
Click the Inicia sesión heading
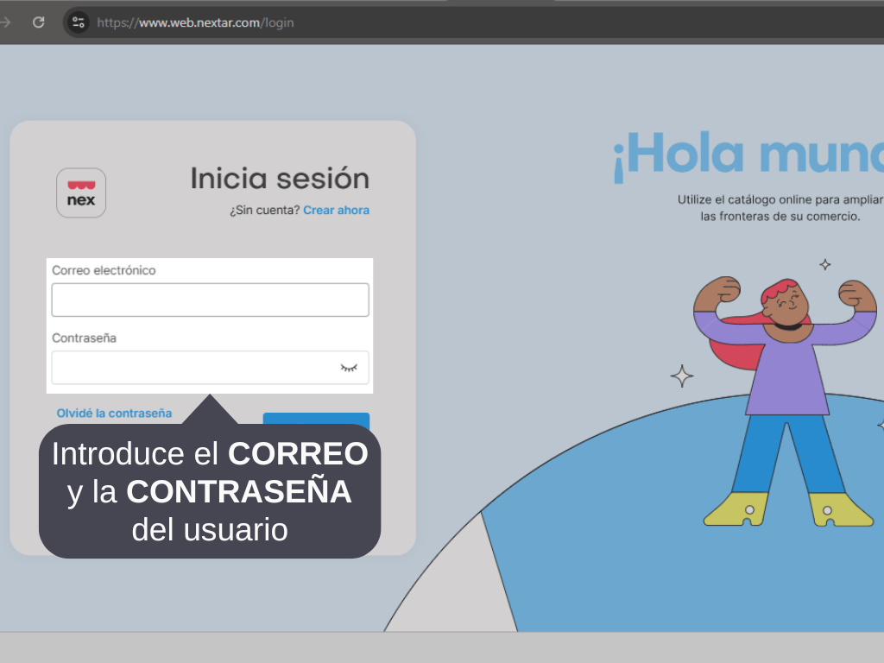[280, 178]
